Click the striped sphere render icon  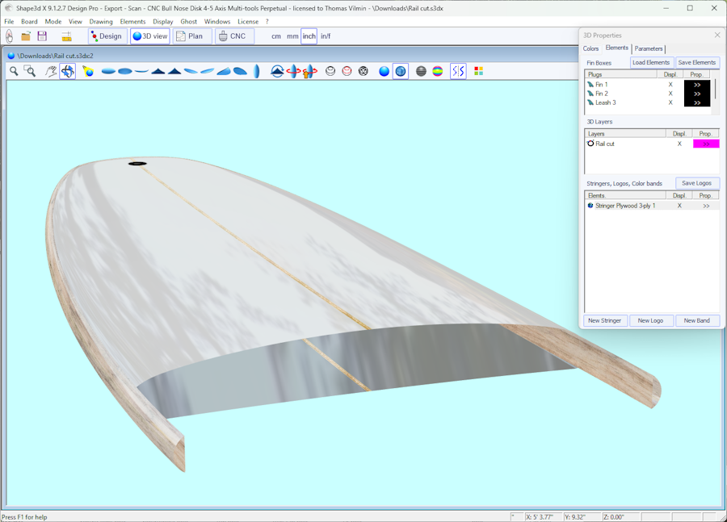[x=421, y=71]
